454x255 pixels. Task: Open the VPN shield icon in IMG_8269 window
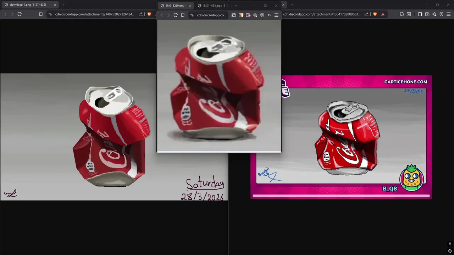click(x=262, y=15)
